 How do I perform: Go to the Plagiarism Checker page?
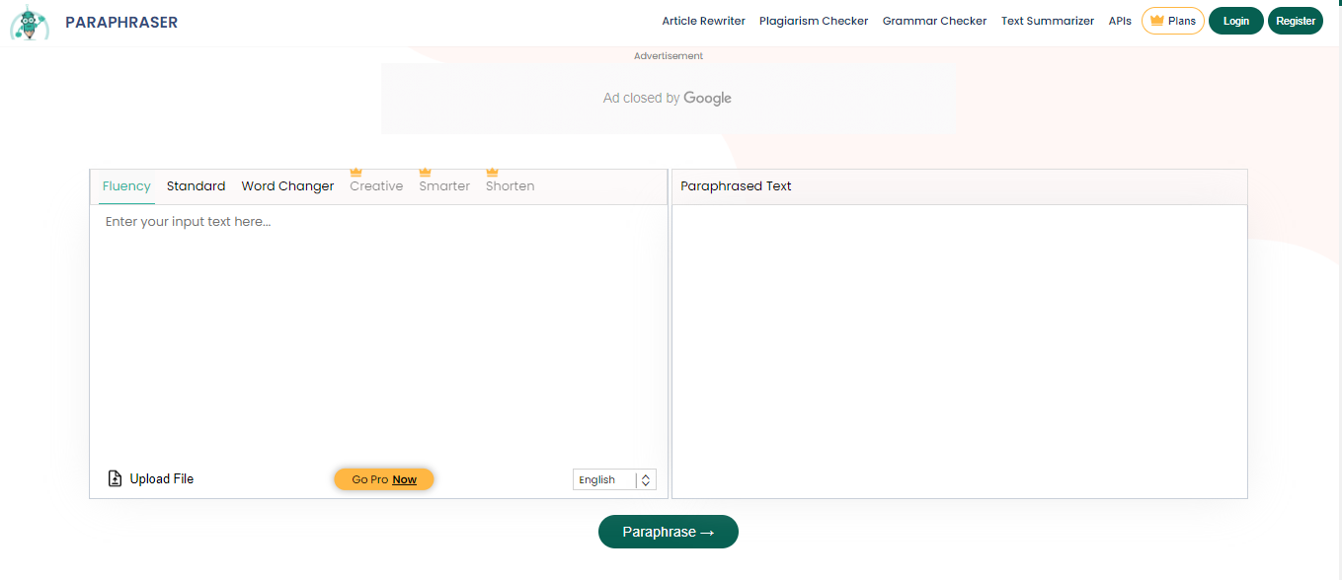[814, 21]
